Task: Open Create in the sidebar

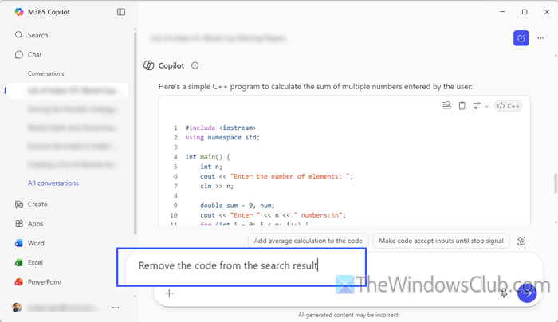Action: pyautogui.click(x=31, y=204)
